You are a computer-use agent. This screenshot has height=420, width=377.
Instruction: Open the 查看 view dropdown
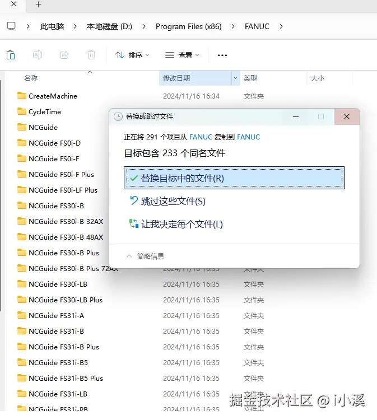[x=182, y=55]
